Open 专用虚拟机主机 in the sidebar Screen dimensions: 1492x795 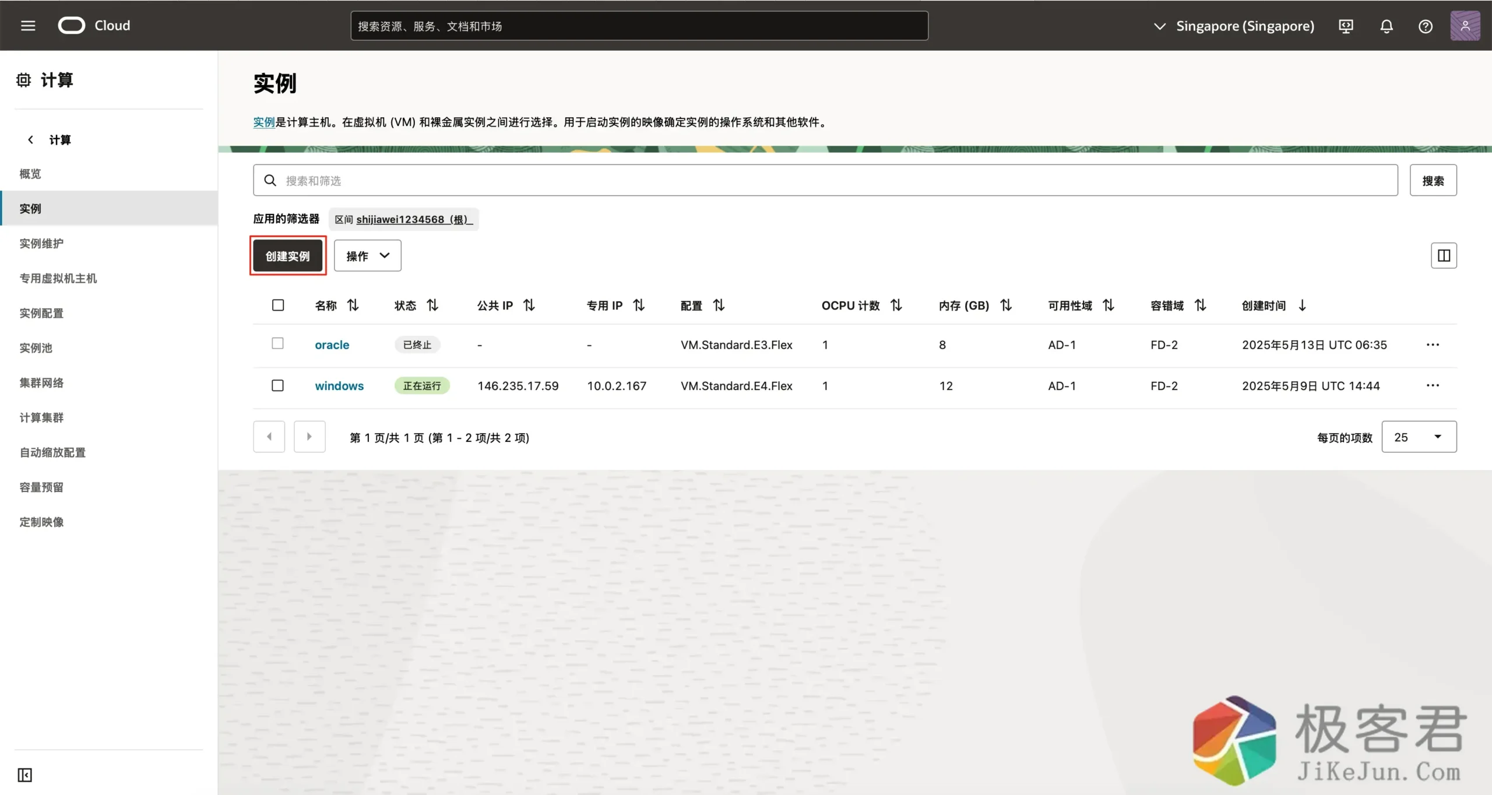[58, 279]
